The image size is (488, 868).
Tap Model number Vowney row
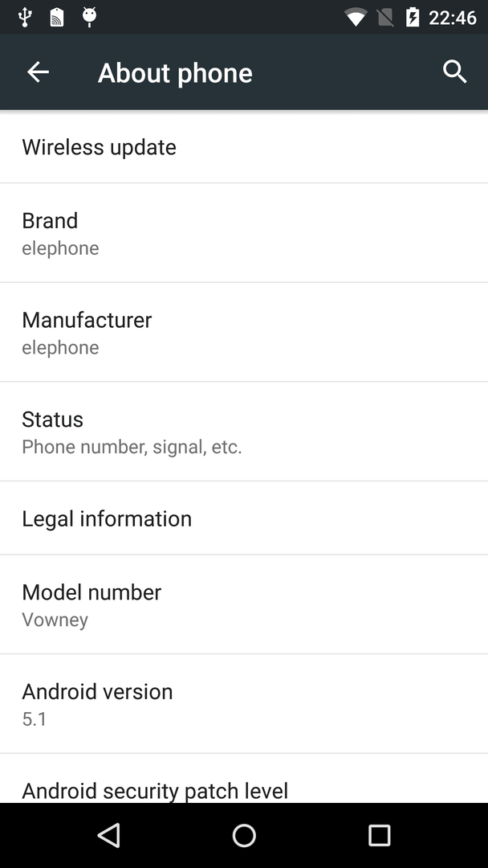(x=244, y=604)
